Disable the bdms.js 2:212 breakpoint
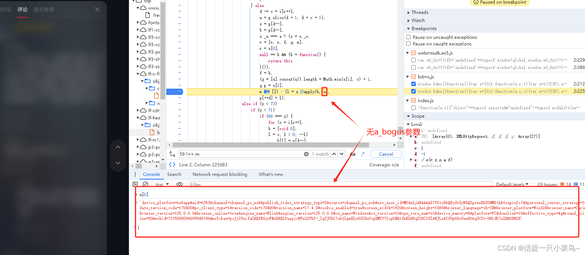 click(x=414, y=84)
